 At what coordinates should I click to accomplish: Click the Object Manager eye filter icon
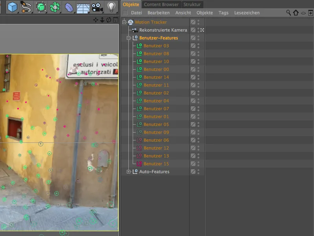pyautogui.click(x=303, y=13)
